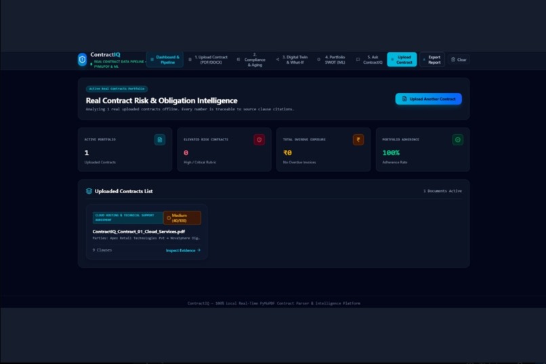Open ContractIQ_Contract_01_Cloud_Services.pdf
This screenshot has height=364, width=546.
(x=139, y=231)
